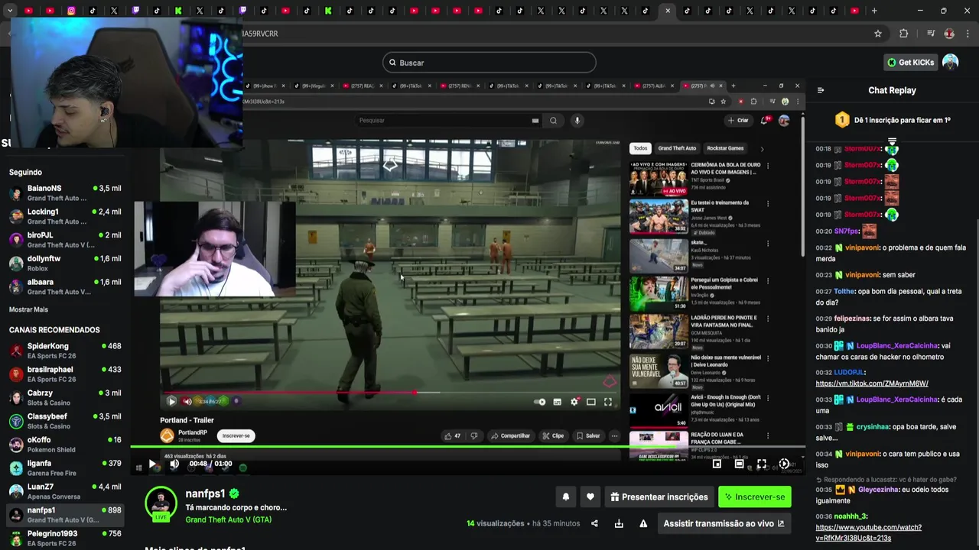This screenshot has width=979, height=550.
Task: Open LUDOPJL tiktok link in chat
Action: [872, 383]
